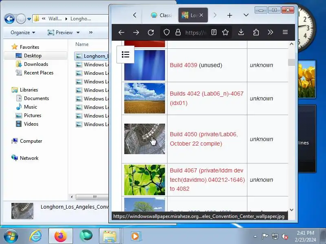Select the Longho... breadcrumb folder
The height and width of the screenshot is (244, 326).
tap(81, 19)
